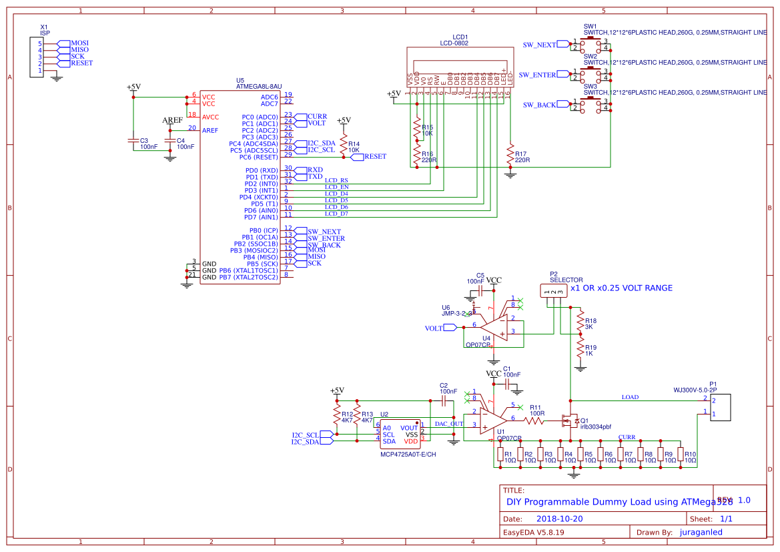Click the Date field showing 2018-10-20
Viewport: 780px width, 552px height.
pyautogui.click(x=558, y=519)
